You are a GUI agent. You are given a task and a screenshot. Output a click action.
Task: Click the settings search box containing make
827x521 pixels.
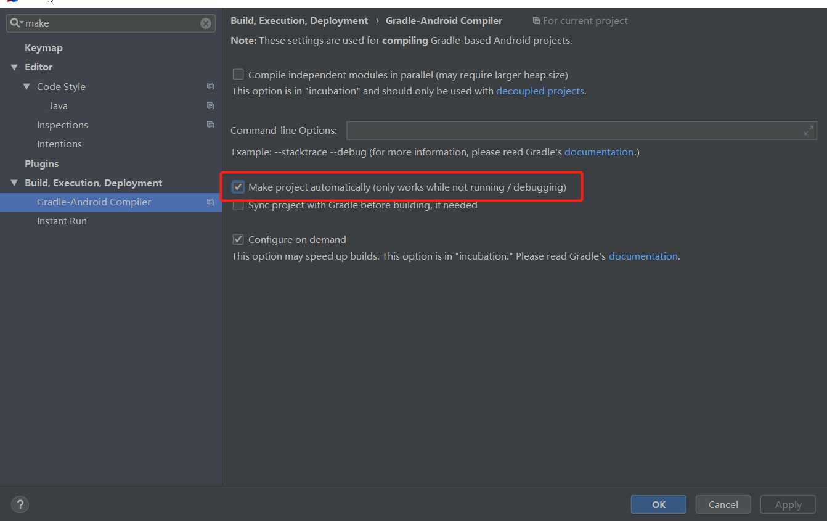[111, 23]
